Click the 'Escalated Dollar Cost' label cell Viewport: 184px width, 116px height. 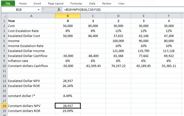coord(31,36)
